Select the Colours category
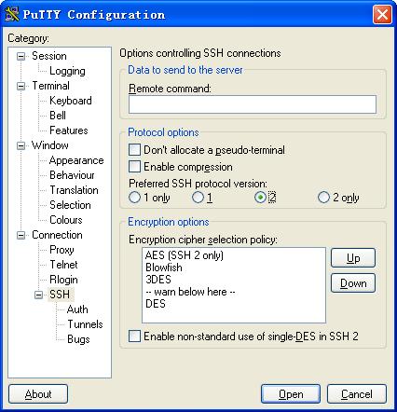This screenshot has height=412, width=397. (66, 220)
